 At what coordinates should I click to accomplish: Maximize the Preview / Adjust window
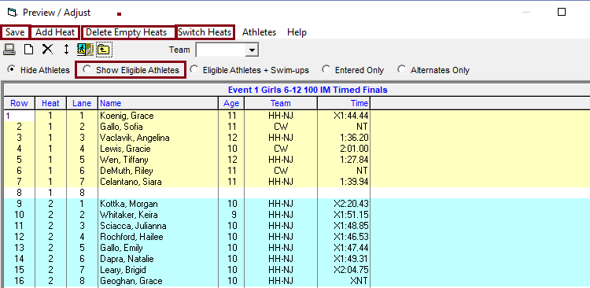coord(562,12)
